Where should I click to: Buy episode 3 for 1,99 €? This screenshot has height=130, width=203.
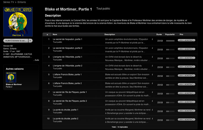pos(185,58)
